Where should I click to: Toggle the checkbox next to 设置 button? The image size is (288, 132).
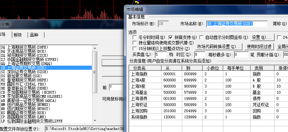pyautogui.click(x=279, y=37)
